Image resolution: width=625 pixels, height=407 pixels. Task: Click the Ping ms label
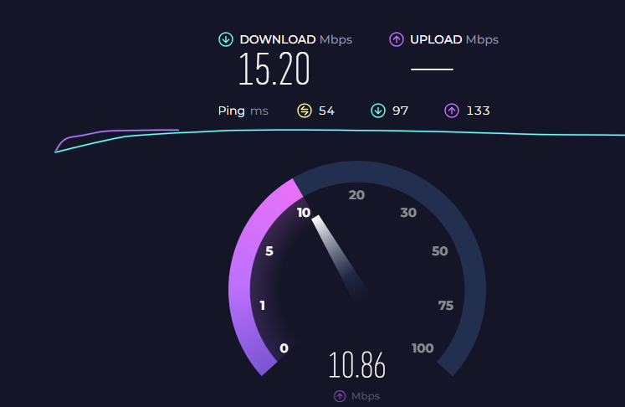[243, 111]
